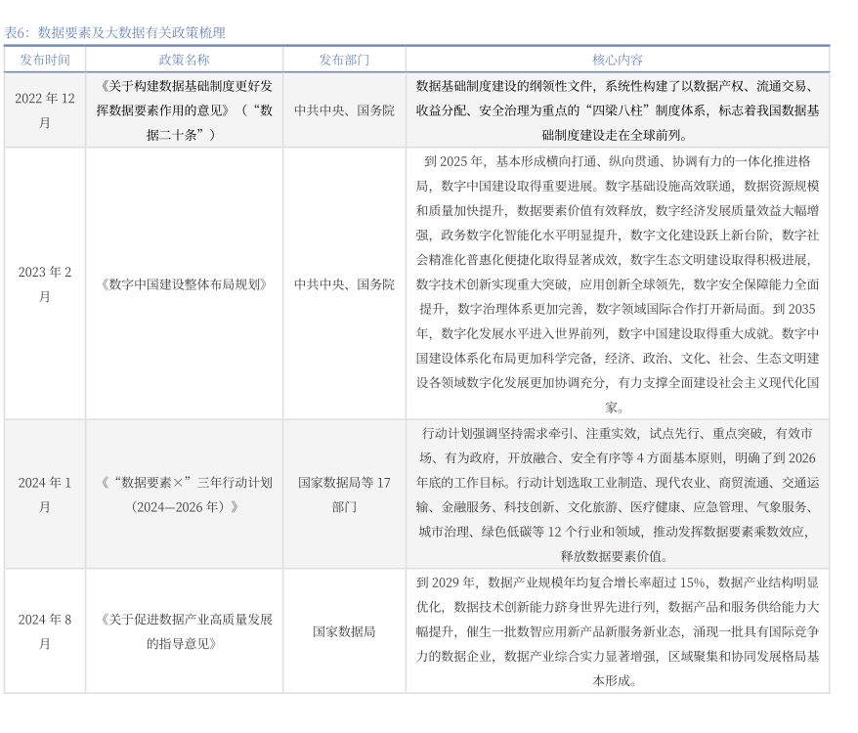Click the table title 表6 caption text
This screenshot has height=733, width=858.
(x=114, y=32)
